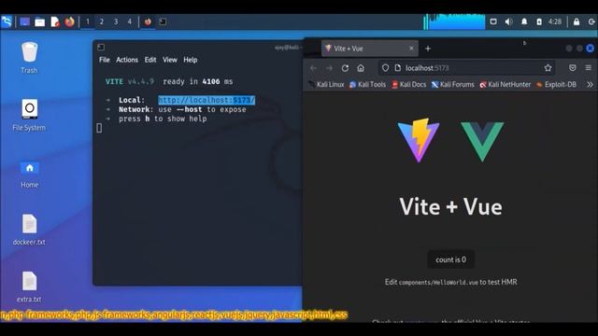Image resolution: width=598 pixels, height=336 pixels.
Task: Click the panel clock showing 4:28
Action: click(x=555, y=21)
